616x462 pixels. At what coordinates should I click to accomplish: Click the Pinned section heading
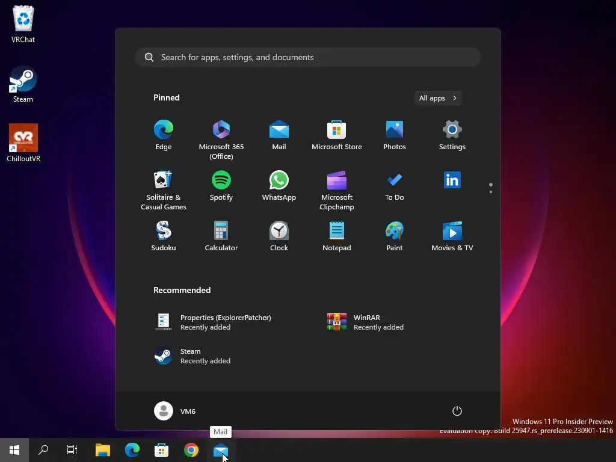pos(167,97)
